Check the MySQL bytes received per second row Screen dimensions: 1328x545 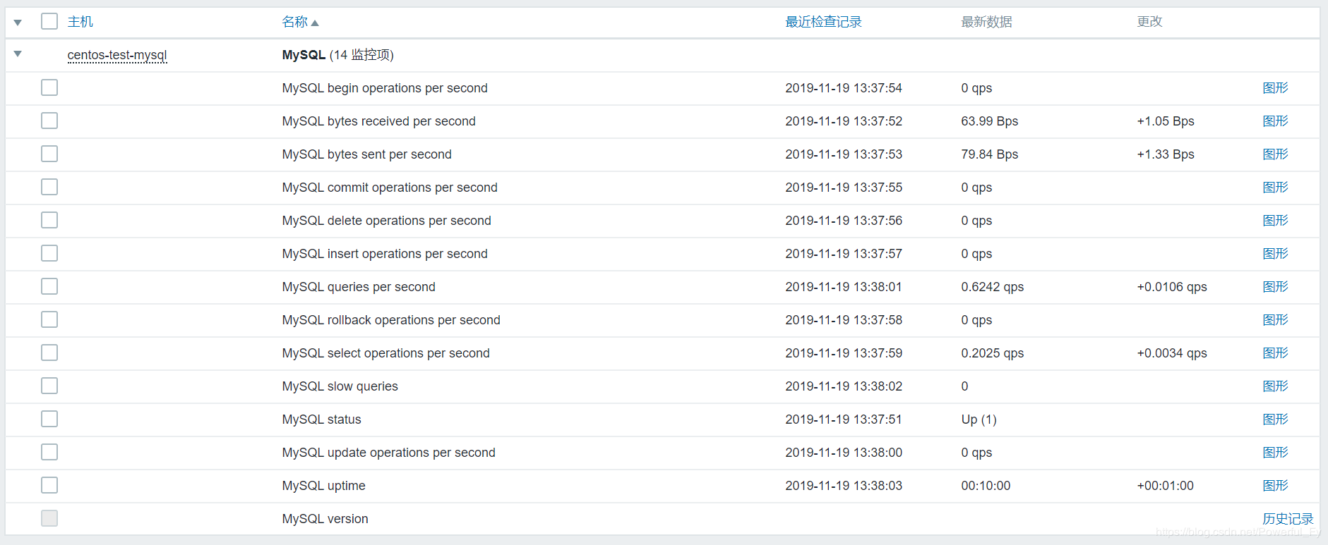49,121
